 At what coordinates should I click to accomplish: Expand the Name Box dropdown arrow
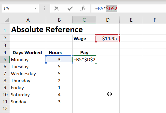[35, 8]
